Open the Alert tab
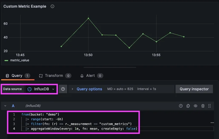This screenshot has width=219, height=139. (x=92, y=76)
